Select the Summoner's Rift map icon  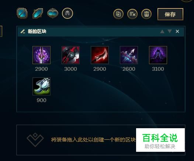coord(22,13)
